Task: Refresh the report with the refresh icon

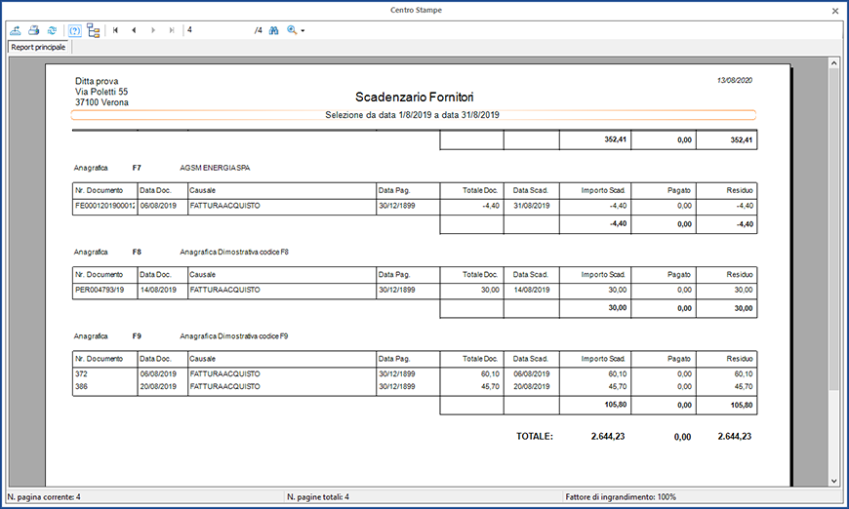Action: 51,30
